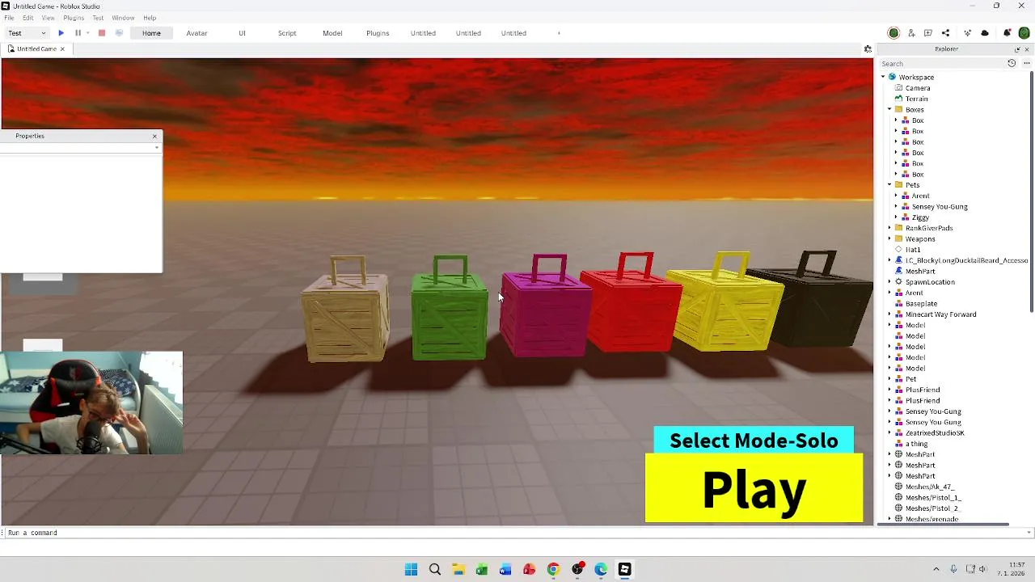Select Meshes/Pistol_1_ in Explorer
The image size is (1035, 582).
[932, 498]
